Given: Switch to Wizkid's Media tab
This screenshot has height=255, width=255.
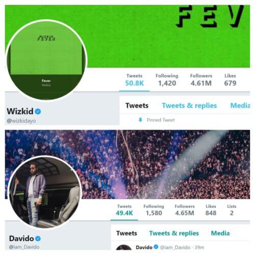Looking at the screenshot, I should (240, 106).
